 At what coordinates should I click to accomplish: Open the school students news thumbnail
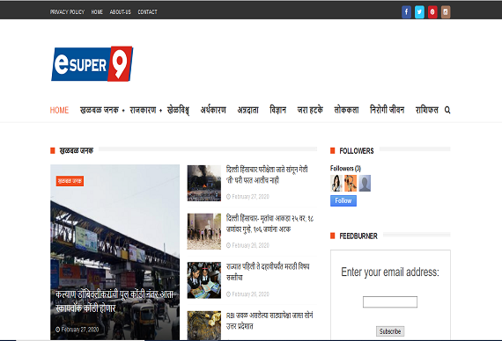204,280
